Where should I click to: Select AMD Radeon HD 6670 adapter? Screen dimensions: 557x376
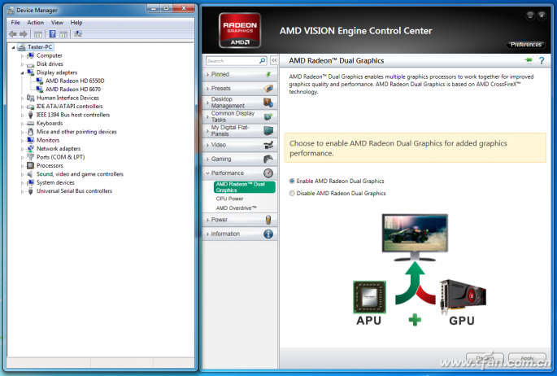click(73, 90)
